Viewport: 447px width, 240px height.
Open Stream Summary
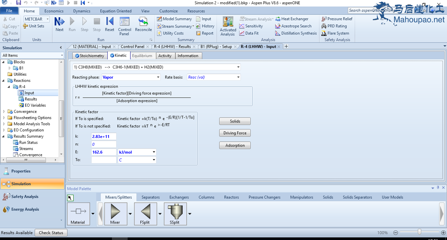point(175,26)
